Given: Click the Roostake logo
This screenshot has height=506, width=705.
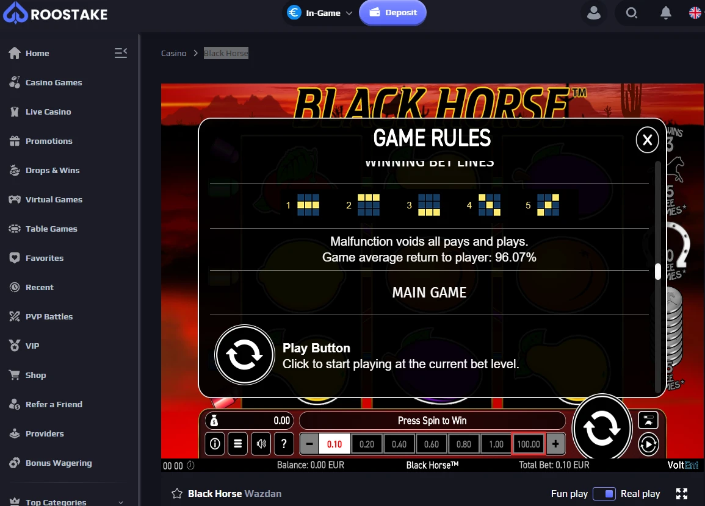Looking at the screenshot, I should point(56,13).
